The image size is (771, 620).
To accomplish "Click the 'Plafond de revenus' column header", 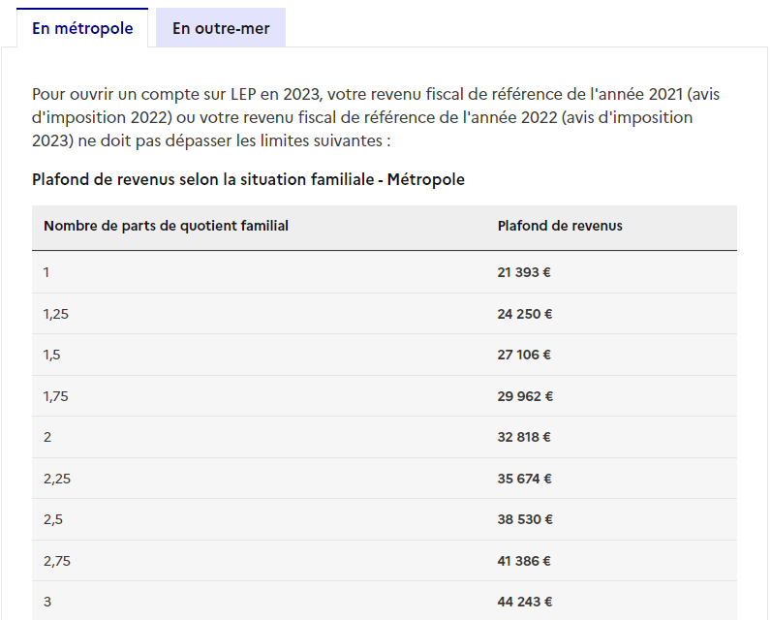I will (x=560, y=226).
